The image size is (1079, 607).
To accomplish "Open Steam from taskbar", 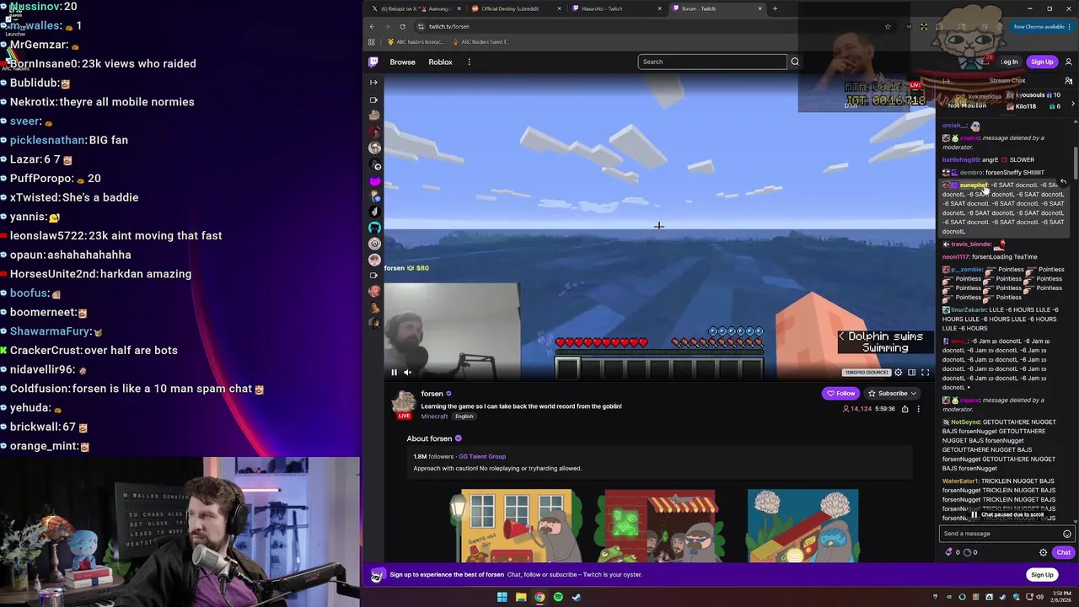I will [x=577, y=597].
